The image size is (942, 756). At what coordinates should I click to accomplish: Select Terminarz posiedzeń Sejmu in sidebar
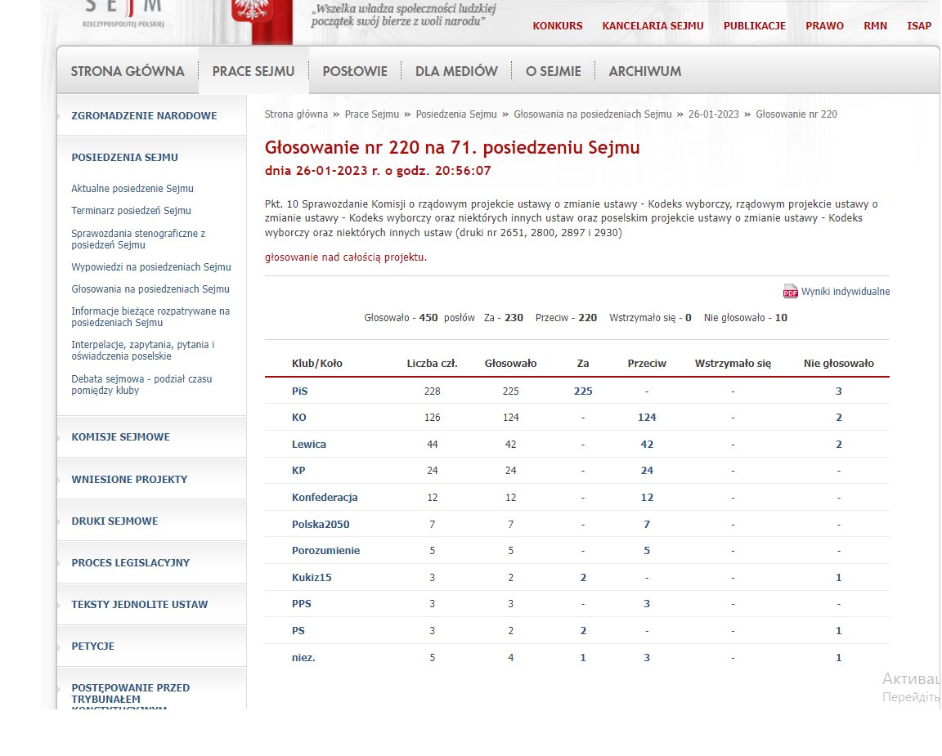(131, 211)
